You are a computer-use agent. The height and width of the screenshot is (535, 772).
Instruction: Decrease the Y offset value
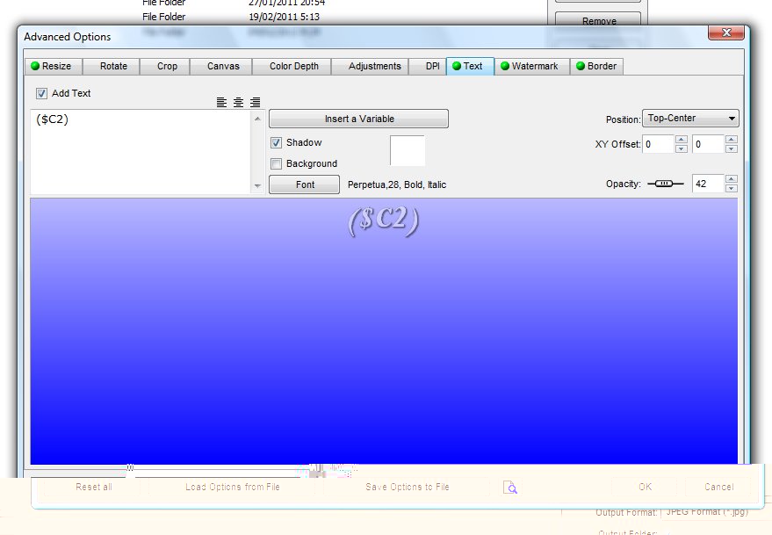[x=731, y=148]
